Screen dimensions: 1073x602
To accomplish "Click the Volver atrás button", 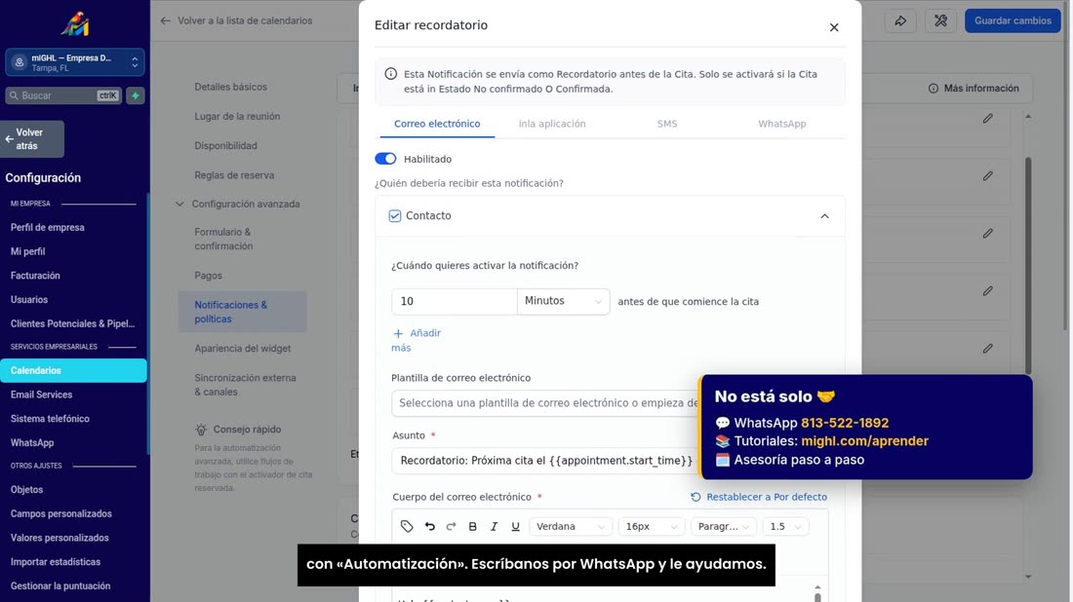I will coord(32,139).
